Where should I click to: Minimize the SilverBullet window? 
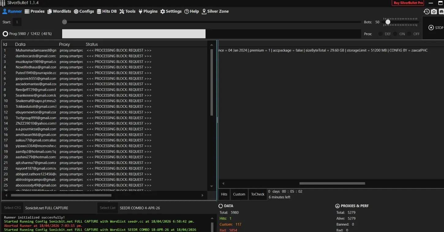pyautogui.click(x=431, y=3)
